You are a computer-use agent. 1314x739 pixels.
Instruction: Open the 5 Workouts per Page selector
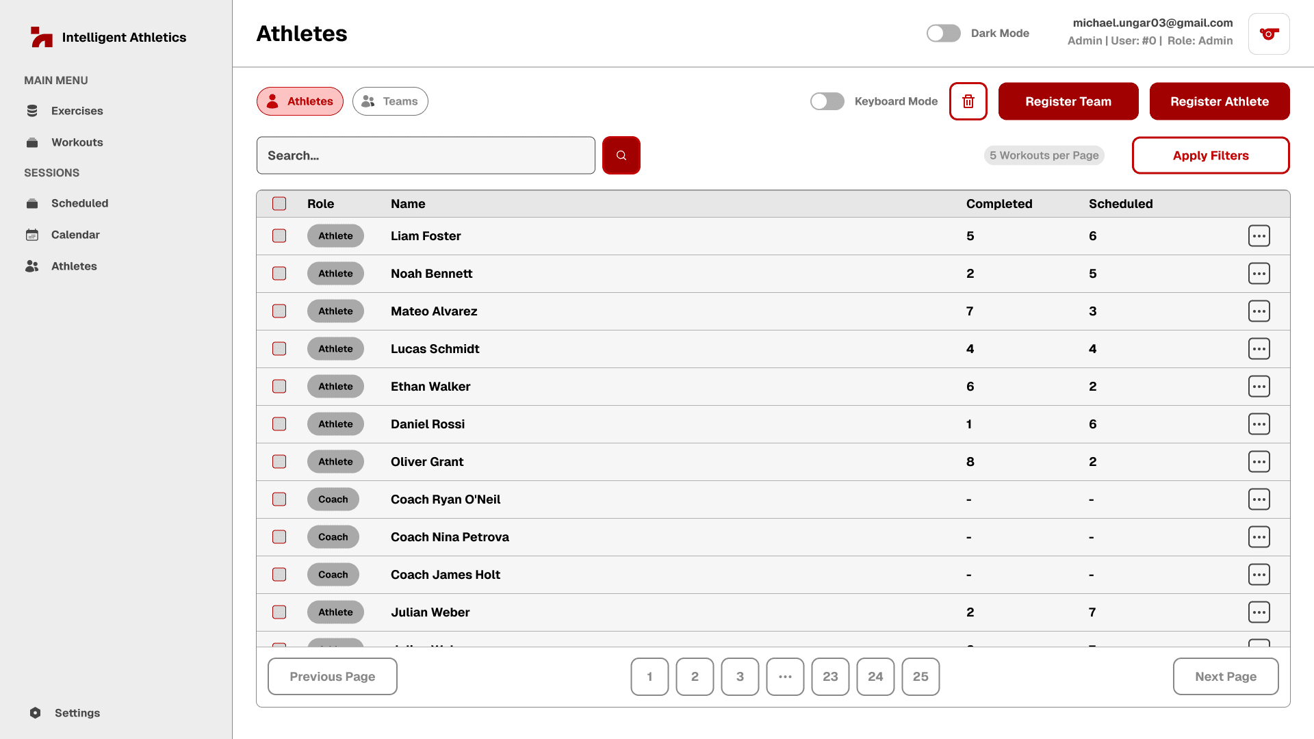tap(1044, 155)
